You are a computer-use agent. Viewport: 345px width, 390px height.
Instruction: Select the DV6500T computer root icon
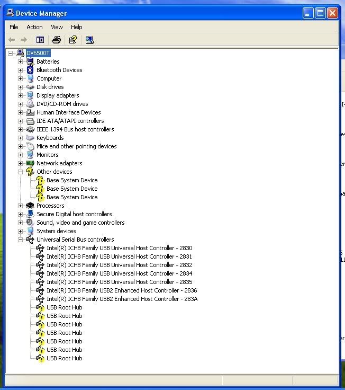pyautogui.click(x=20, y=53)
